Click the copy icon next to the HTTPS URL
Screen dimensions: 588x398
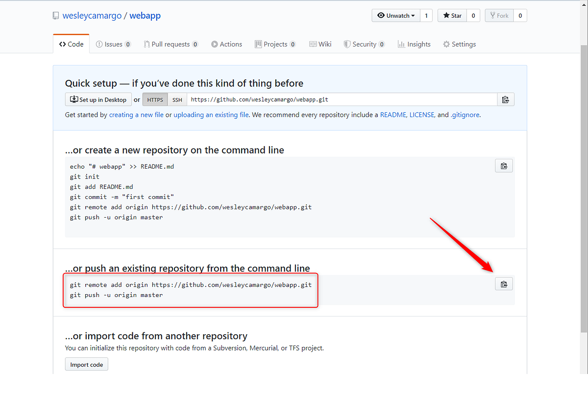505,99
